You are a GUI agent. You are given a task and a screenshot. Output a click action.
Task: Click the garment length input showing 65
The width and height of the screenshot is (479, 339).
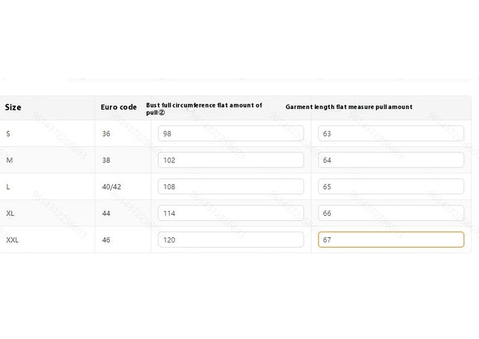tap(391, 186)
